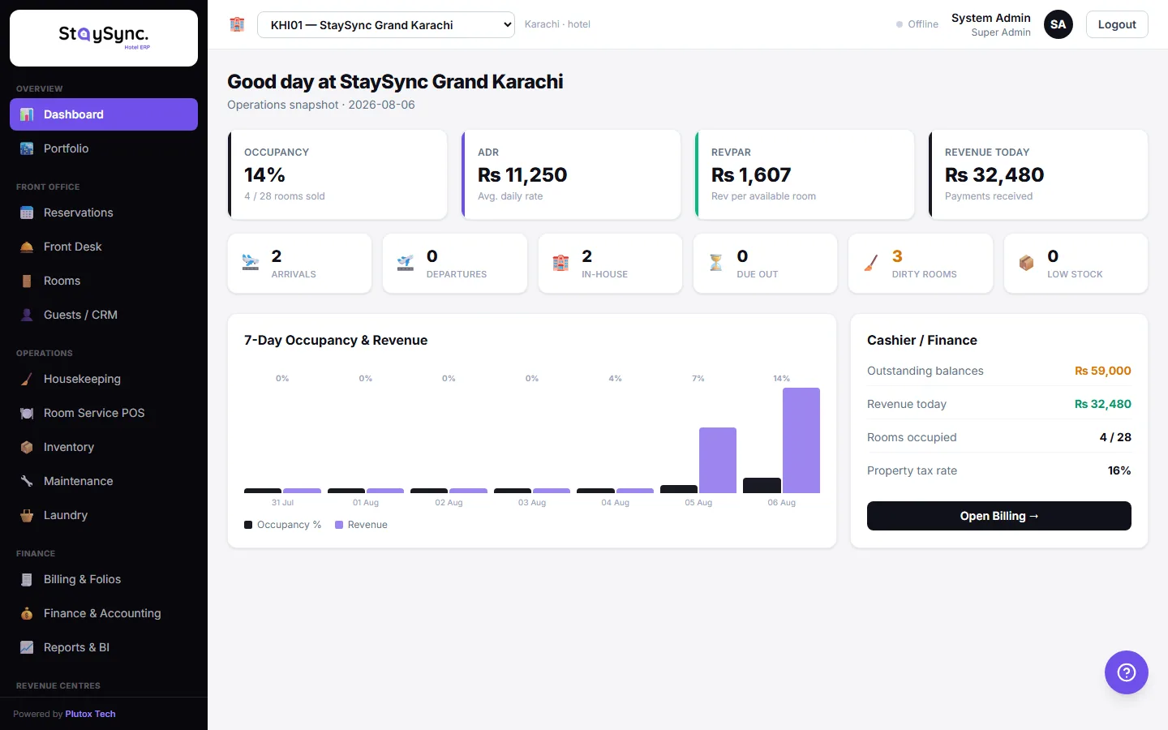Click the hotel building icon beside property selector

click(237, 24)
